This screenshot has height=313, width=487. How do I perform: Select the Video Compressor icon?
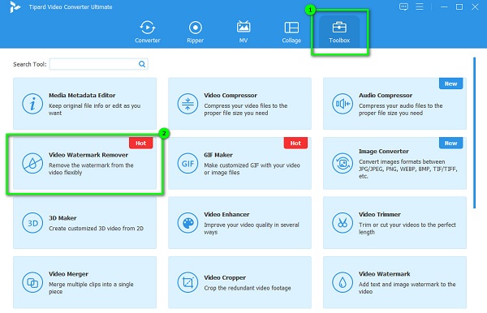pos(187,104)
